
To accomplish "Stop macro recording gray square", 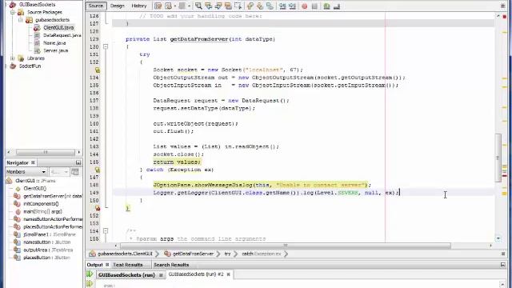I will [x=314, y=6].
